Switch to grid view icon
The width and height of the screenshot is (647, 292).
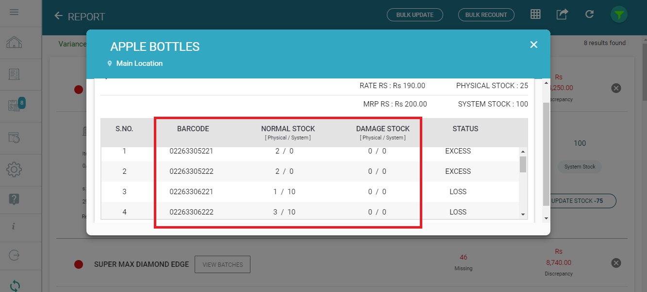tap(535, 14)
